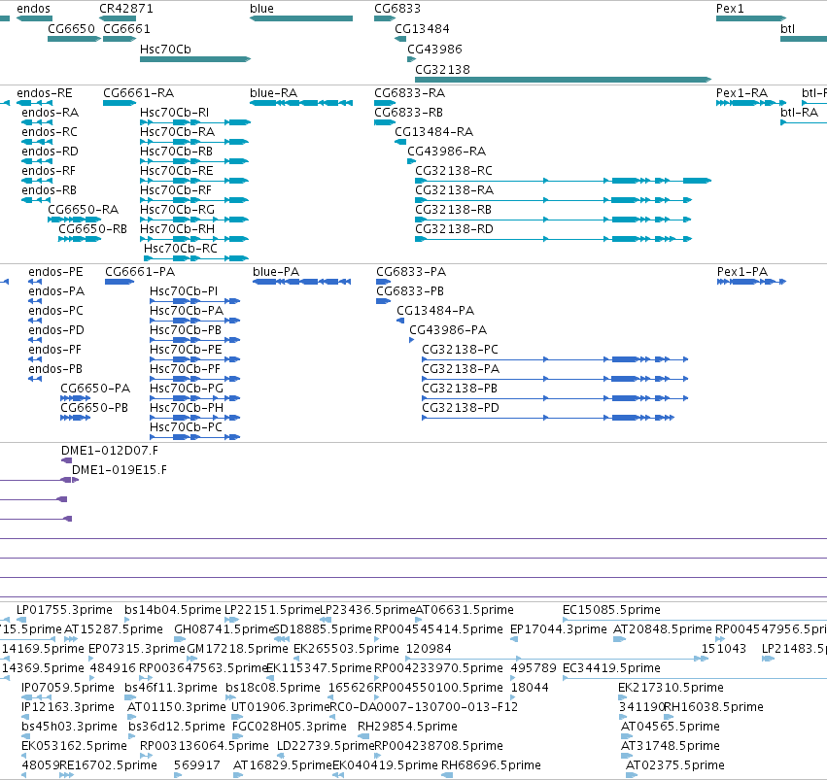
Task: Select transcript 'CG32138-RC'
Action: click(x=454, y=171)
